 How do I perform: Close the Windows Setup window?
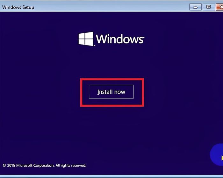pyautogui.click(x=219, y=7)
